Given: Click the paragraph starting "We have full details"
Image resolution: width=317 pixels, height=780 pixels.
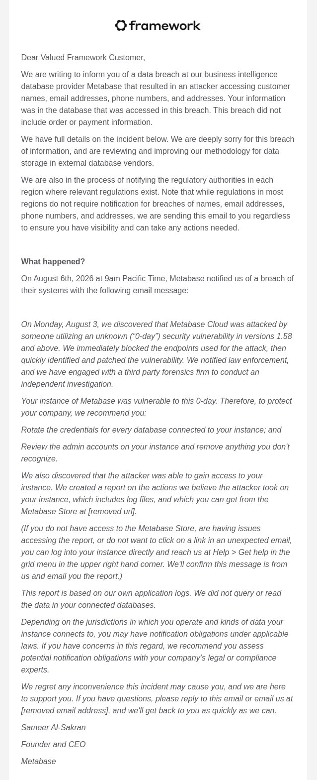Looking at the screenshot, I should 158,151.
